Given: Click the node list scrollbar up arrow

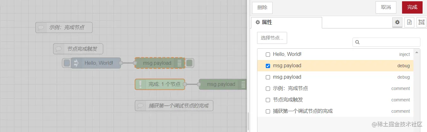Looking at the screenshot, I should 417,52.
